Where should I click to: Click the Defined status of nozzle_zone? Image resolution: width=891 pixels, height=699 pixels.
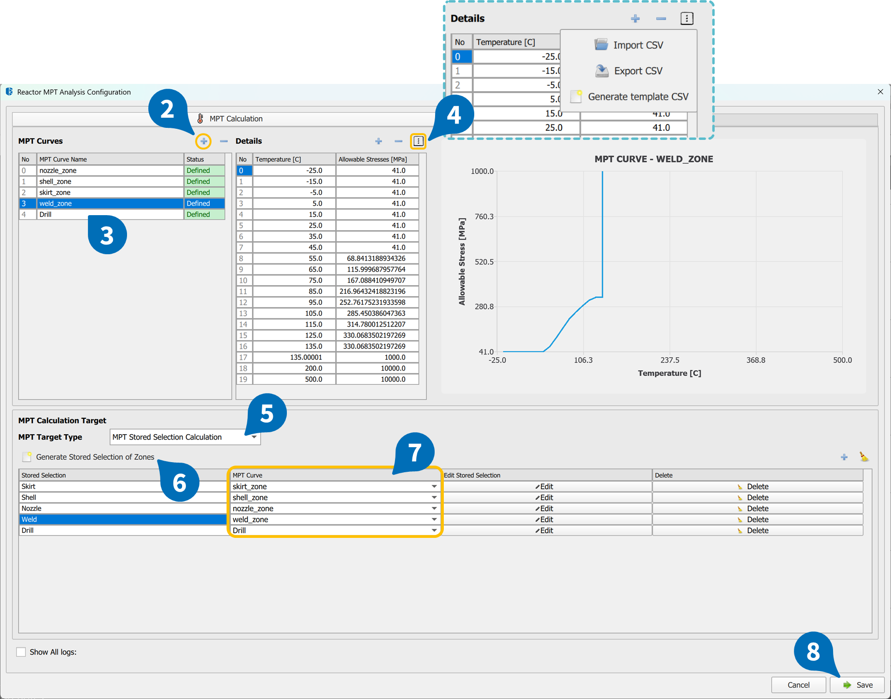pyautogui.click(x=204, y=170)
